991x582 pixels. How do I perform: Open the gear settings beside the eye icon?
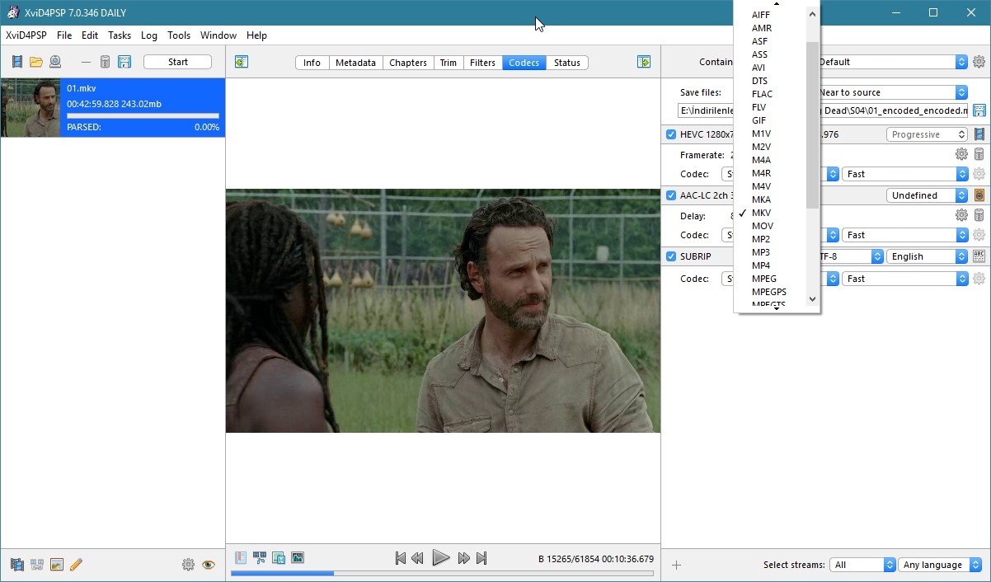[188, 565]
